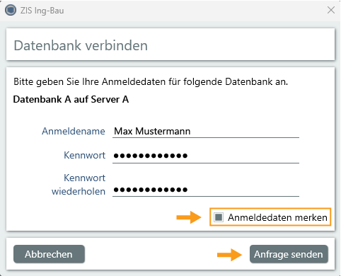The height and width of the screenshot is (276, 341).
Task: Click the ZIS Ing-Bau app icon
Action: click(x=11, y=11)
